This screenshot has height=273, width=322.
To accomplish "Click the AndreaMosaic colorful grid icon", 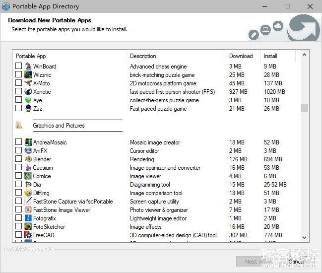I will coord(28,142).
